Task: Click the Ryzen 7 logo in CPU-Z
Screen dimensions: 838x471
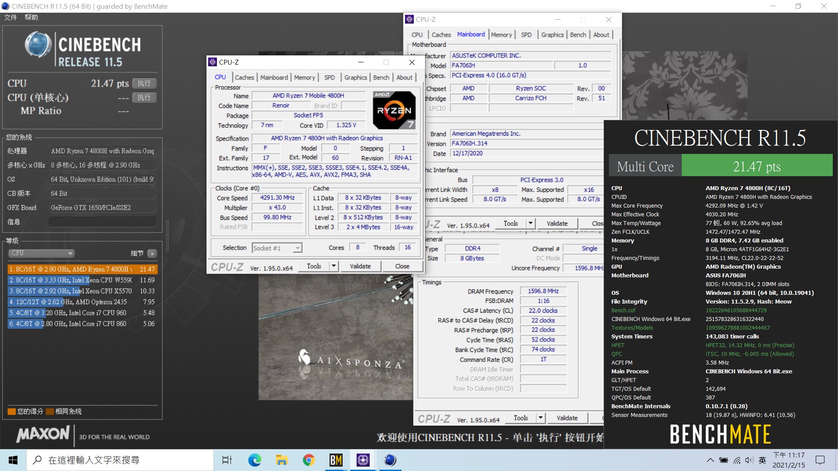Action: (x=395, y=110)
